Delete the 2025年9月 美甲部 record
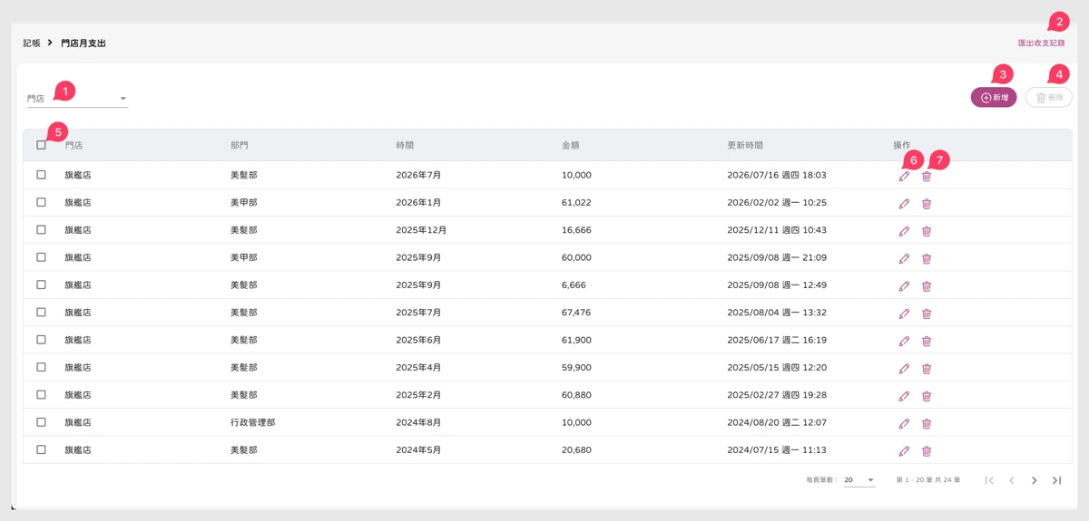Image resolution: width=1089 pixels, height=521 pixels. click(927, 258)
